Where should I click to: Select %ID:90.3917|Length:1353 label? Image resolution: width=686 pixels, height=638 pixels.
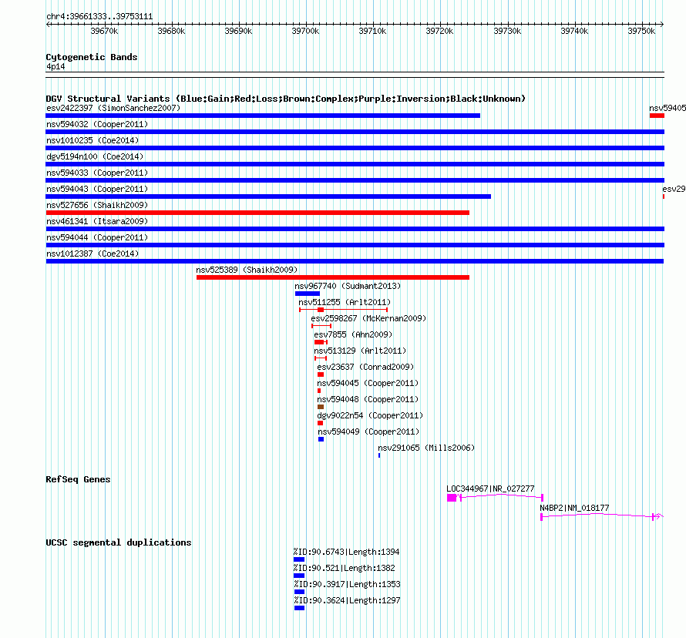point(348,584)
